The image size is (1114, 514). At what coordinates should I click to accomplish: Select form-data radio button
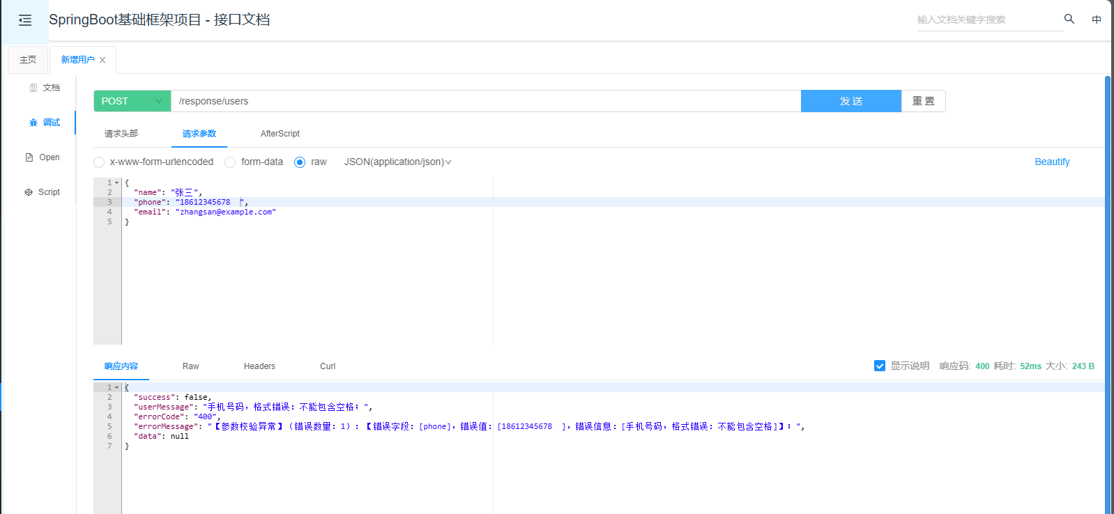tap(230, 162)
